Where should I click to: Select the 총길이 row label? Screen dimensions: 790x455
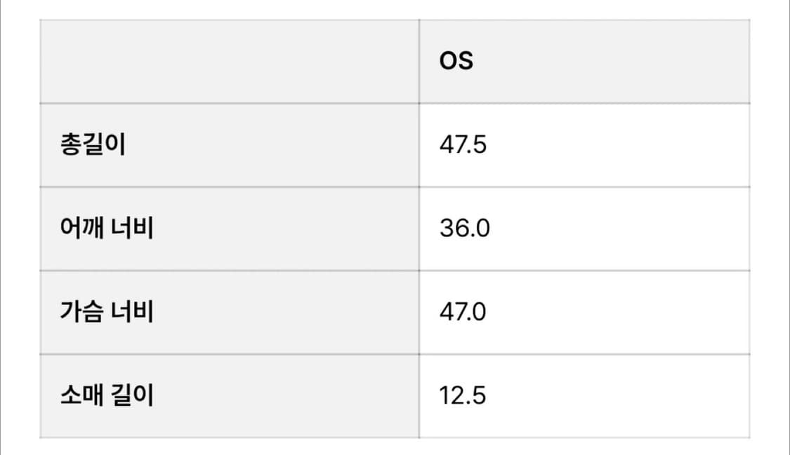[93, 145]
